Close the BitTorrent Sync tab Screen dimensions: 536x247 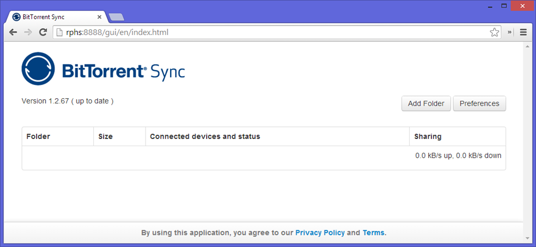pyautogui.click(x=99, y=17)
